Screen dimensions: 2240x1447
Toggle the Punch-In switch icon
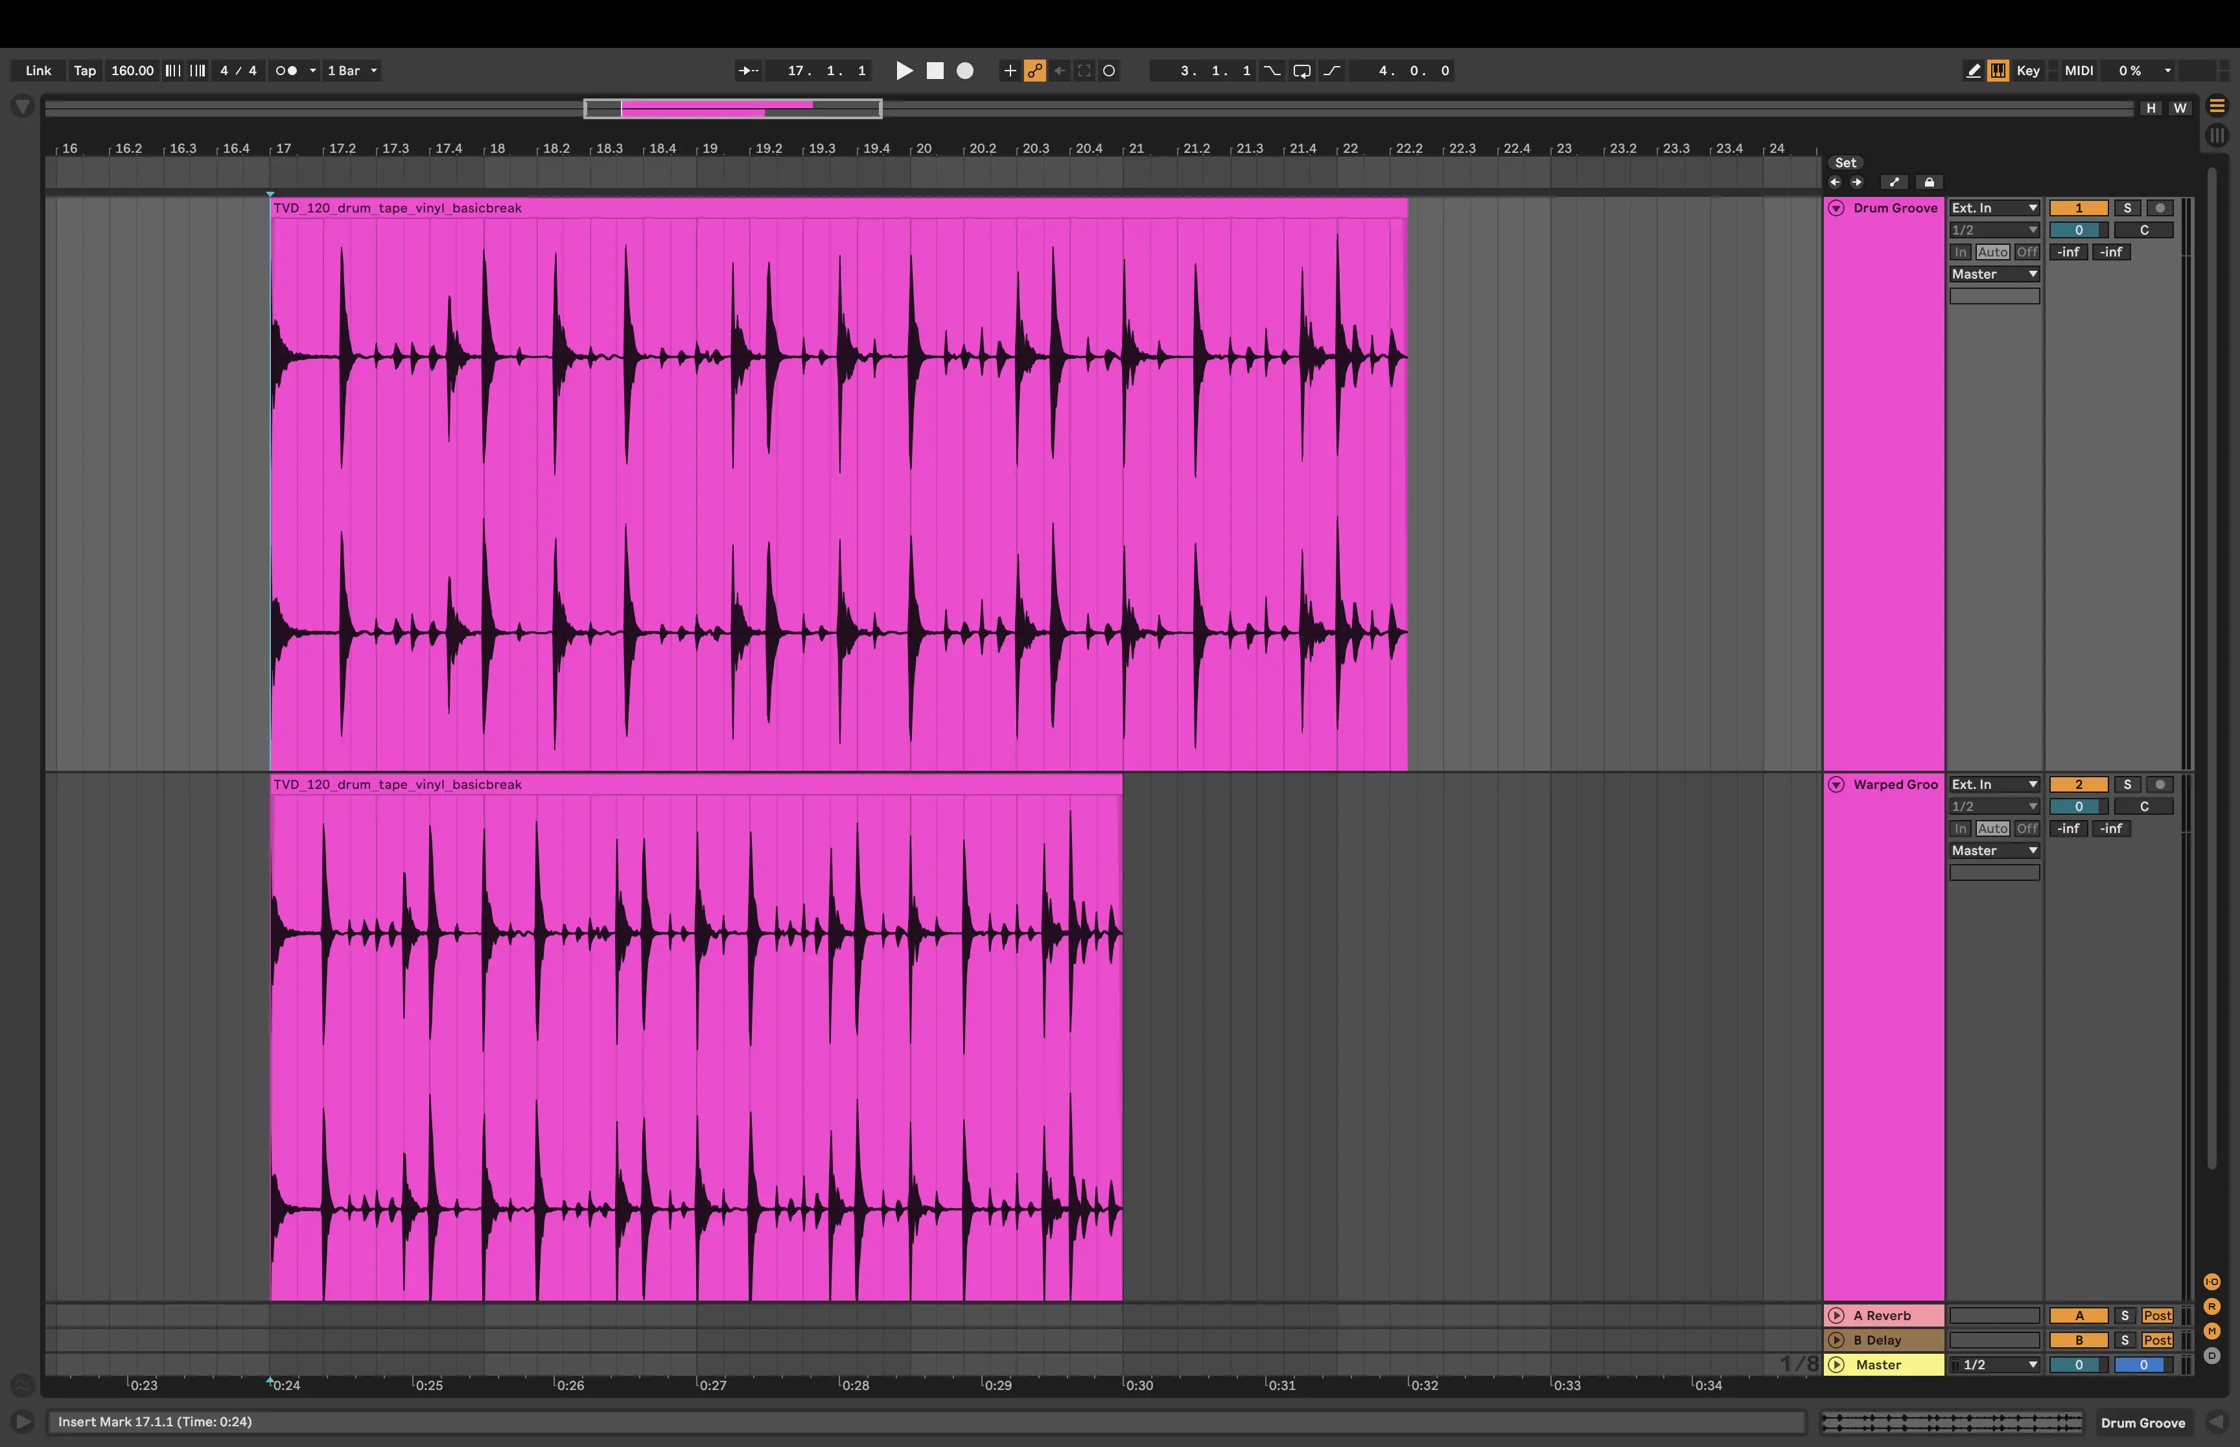1272,71
